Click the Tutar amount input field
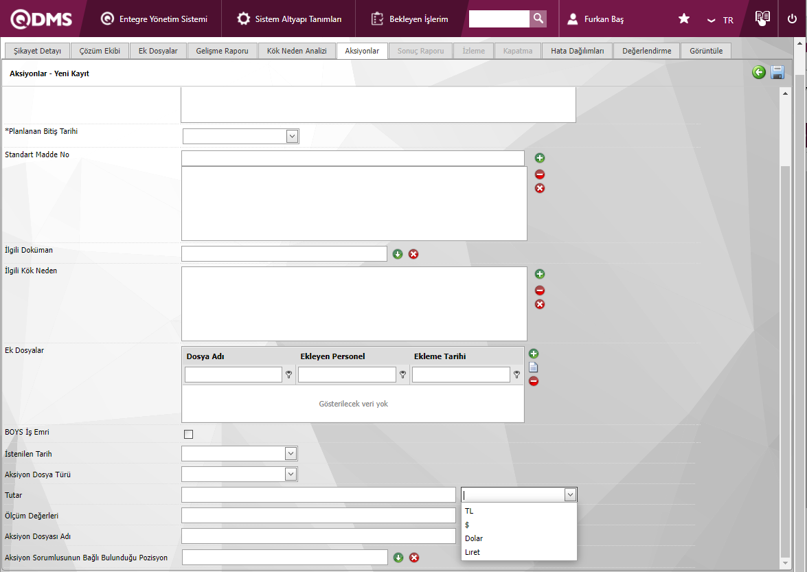 [x=319, y=495]
